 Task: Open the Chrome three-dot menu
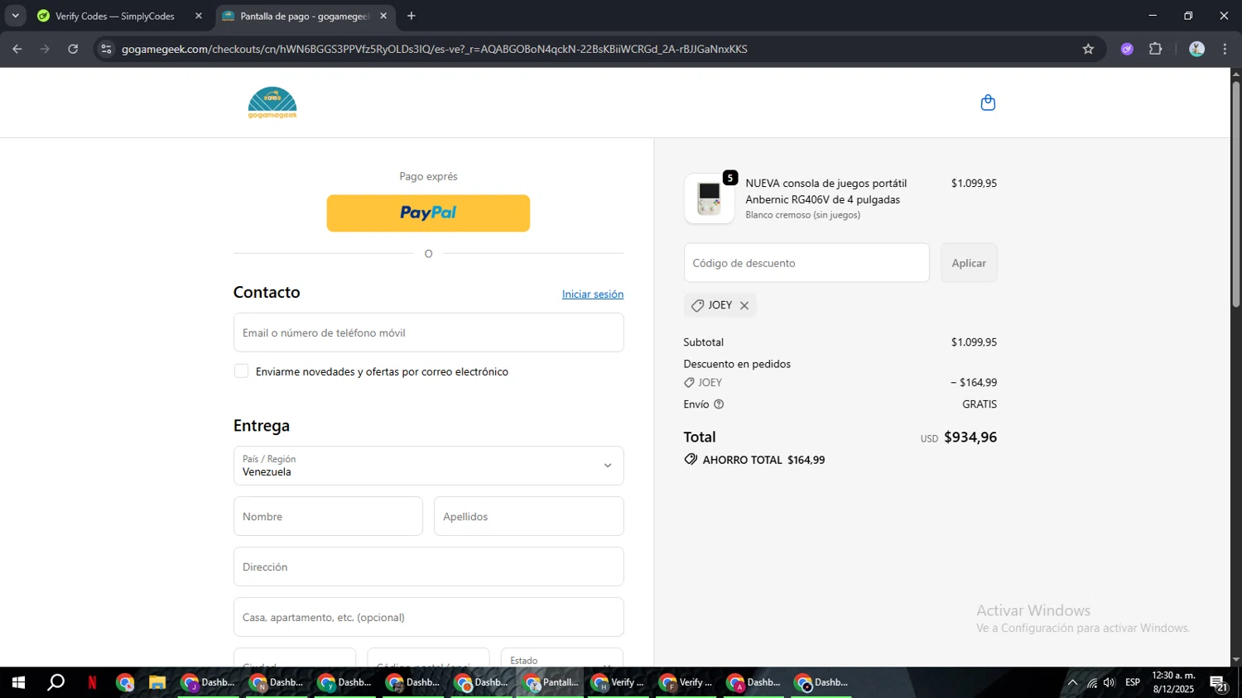(x=1225, y=49)
